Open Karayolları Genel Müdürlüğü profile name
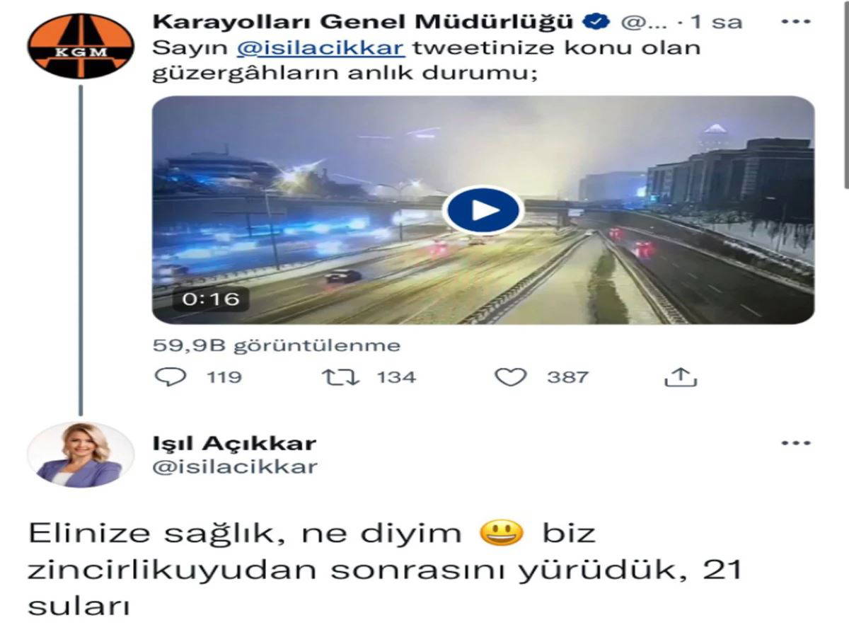 tap(362, 22)
